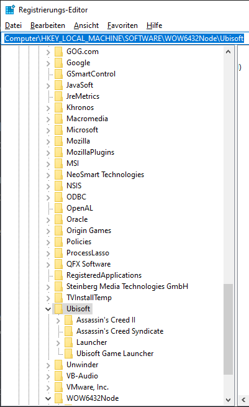Expand the Origin Games key
This screenshot has width=249, height=407.
(x=48, y=231)
